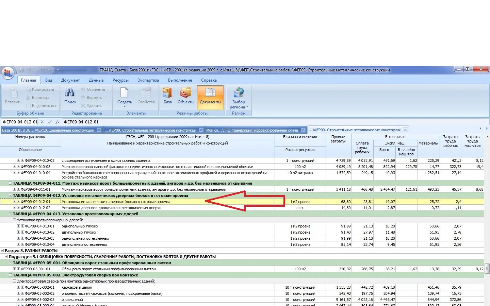Click the Удалить delete command
The height and width of the screenshot is (306, 490).
coord(91,106)
